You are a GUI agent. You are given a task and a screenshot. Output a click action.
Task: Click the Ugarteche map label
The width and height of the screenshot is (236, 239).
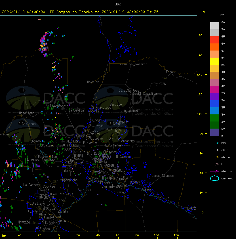click(70, 180)
